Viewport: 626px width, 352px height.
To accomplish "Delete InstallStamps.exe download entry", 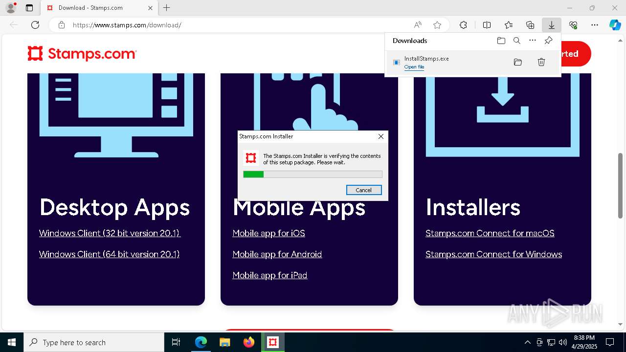I will (541, 62).
